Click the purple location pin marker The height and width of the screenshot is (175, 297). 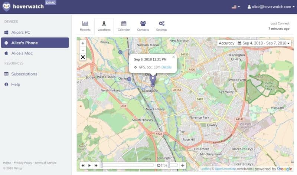(x=153, y=80)
